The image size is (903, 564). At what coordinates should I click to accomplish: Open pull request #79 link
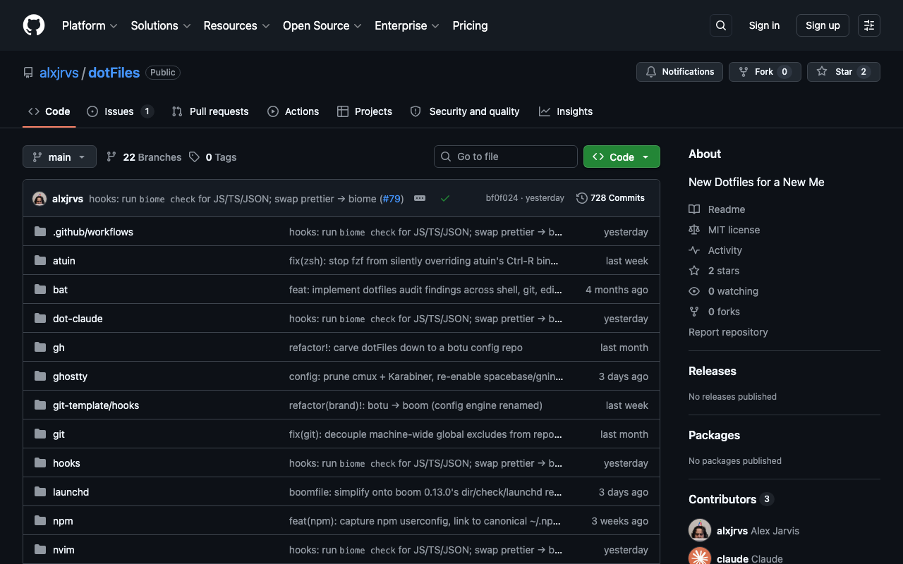point(392,199)
